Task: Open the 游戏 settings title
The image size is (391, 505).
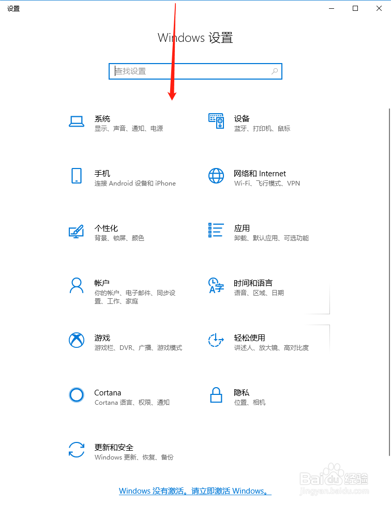Action: tap(102, 338)
